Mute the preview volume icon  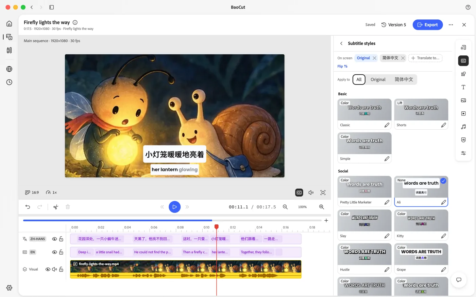[x=311, y=192]
